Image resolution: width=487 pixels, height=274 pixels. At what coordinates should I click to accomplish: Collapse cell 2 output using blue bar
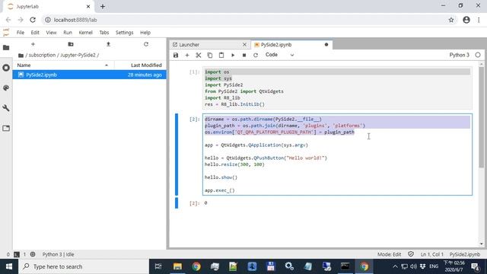click(177, 203)
